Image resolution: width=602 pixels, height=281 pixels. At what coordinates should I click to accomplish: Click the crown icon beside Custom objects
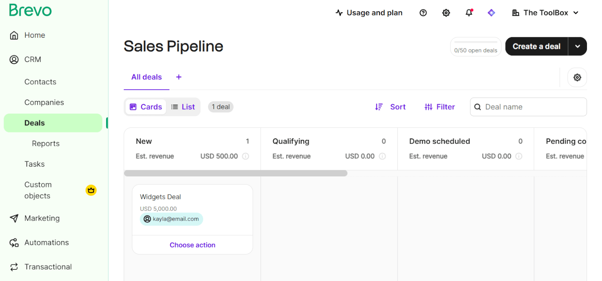91,190
